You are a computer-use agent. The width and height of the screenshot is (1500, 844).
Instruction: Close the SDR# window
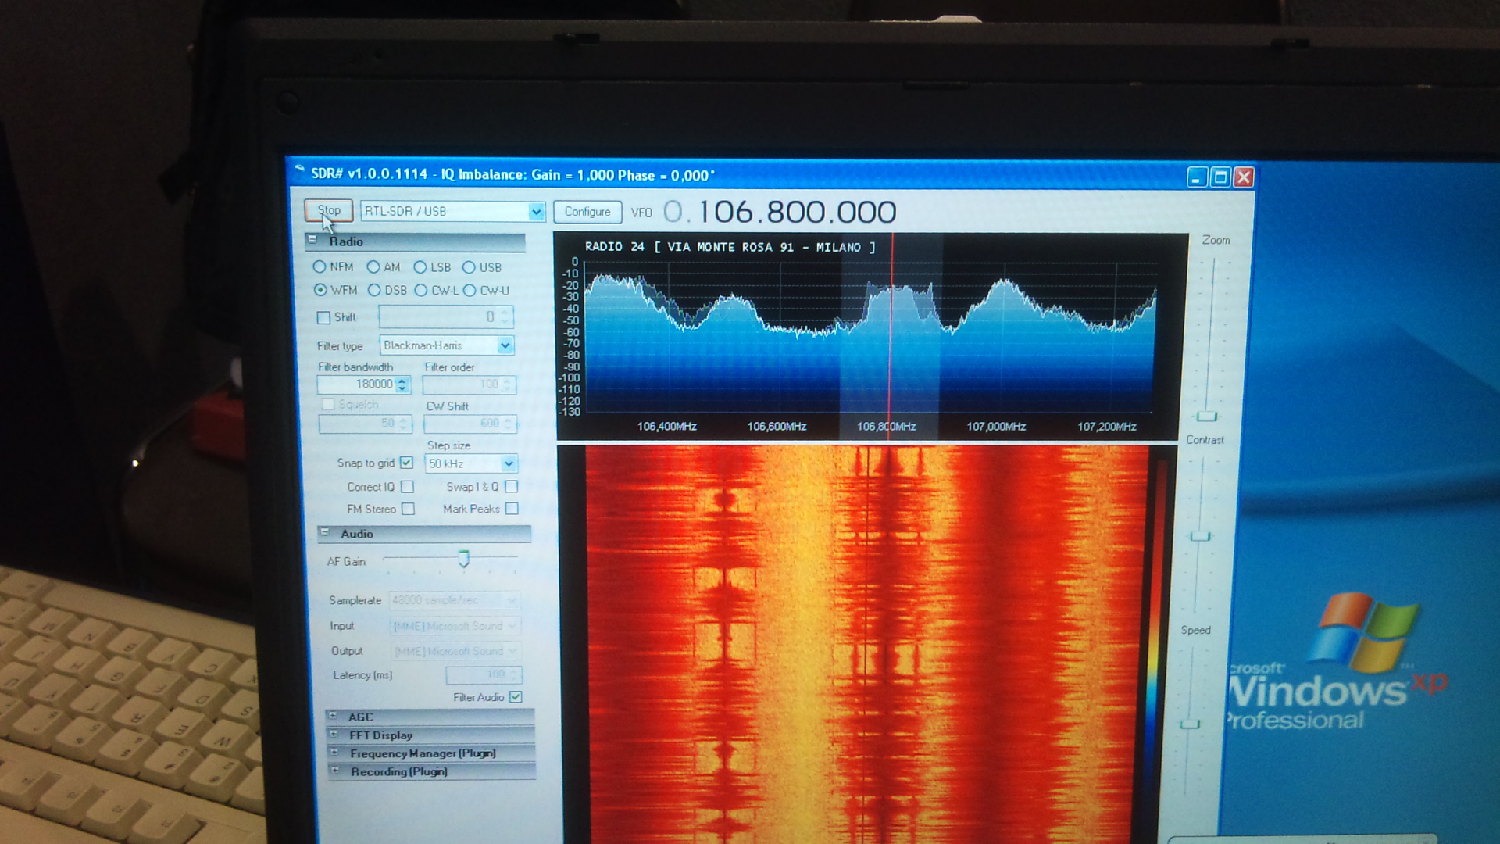(1244, 177)
